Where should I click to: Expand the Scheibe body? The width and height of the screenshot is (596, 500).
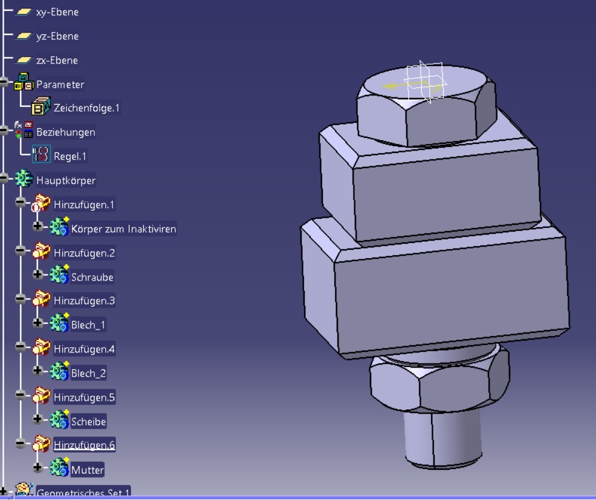click(x=37, y=418)
